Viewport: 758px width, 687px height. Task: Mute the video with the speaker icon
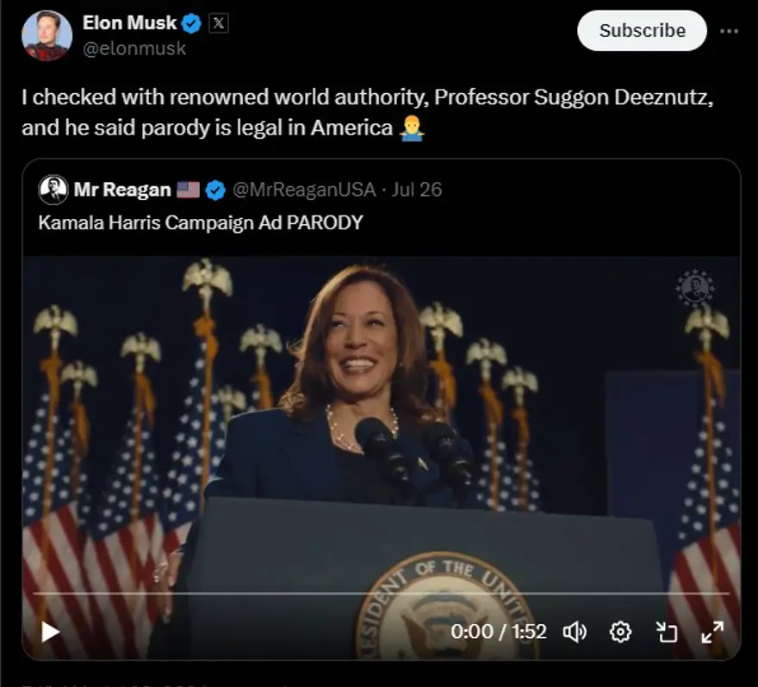pyautogui.click(x=575, y=632)
